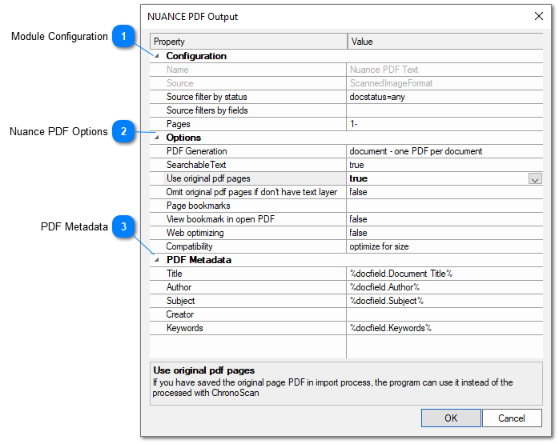Edit the %docfield.Subject% value
This screenshot has height=444, width=559.
coord(444,301)
